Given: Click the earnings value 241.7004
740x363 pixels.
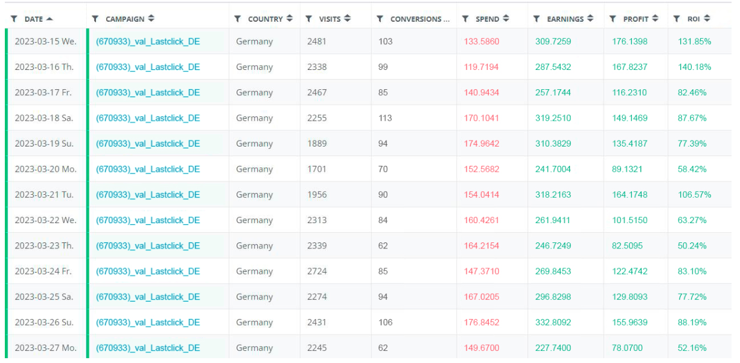Looking at the screenshot, I should tap(553, 169).
